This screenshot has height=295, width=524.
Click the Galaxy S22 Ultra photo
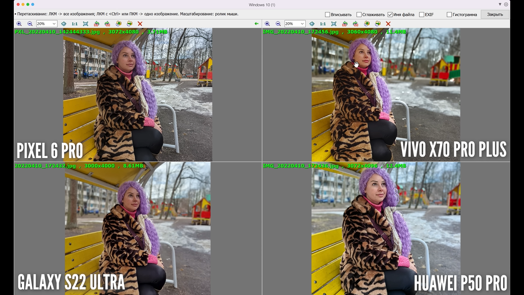(138, 228)
